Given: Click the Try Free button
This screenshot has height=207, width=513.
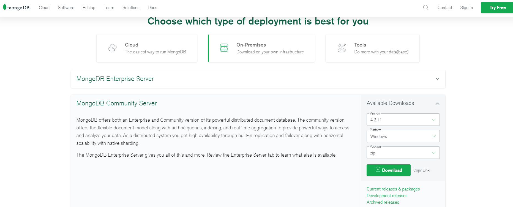Looking at the screenshot, I should [497, 8].
